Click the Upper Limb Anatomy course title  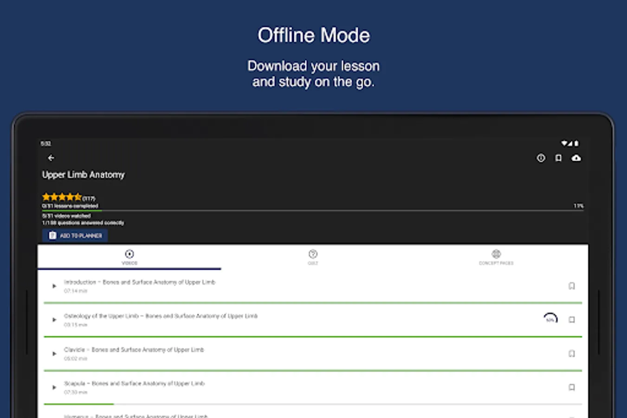84,175
